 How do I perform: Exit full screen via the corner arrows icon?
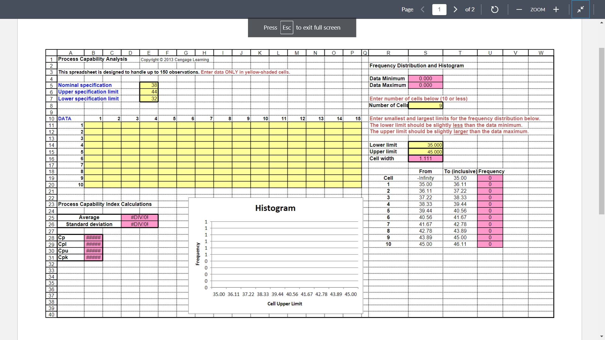[x=580, y=9]
